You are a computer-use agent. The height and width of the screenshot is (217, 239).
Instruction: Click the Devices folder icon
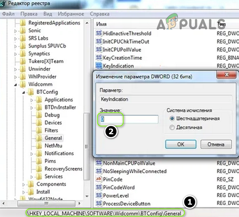pos(39,123)
